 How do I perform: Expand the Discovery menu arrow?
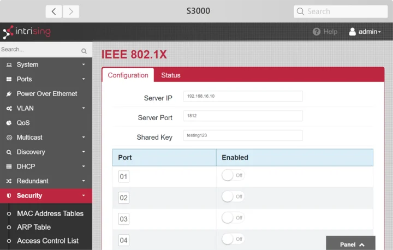tap(84, 152)
